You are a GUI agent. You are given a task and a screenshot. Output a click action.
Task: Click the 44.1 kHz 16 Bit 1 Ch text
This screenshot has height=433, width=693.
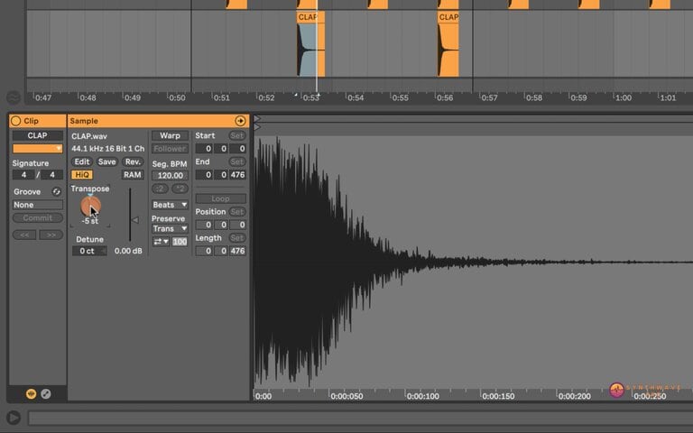point(108,149)
